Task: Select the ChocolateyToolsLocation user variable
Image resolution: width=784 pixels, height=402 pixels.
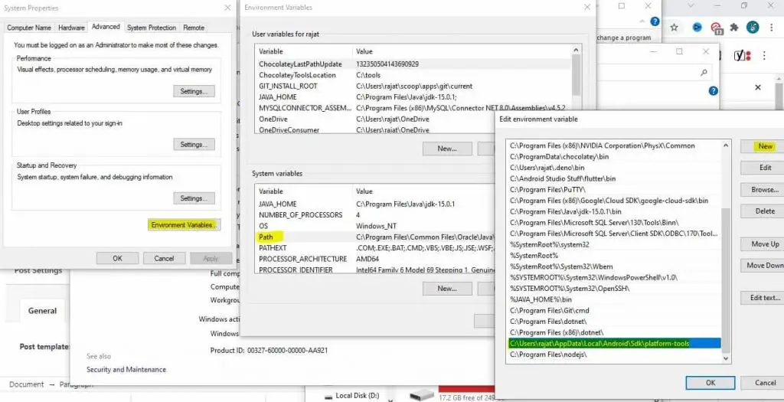Action: [x=413, y=75]
